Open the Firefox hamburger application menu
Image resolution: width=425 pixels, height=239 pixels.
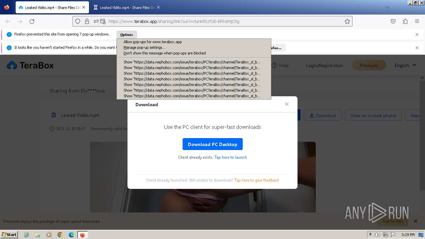point(417,21)
